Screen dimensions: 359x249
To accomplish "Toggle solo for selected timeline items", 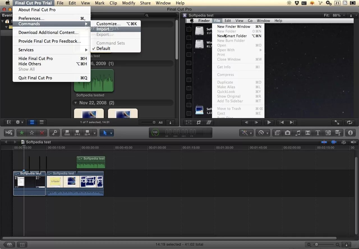I will click(344, 142).
